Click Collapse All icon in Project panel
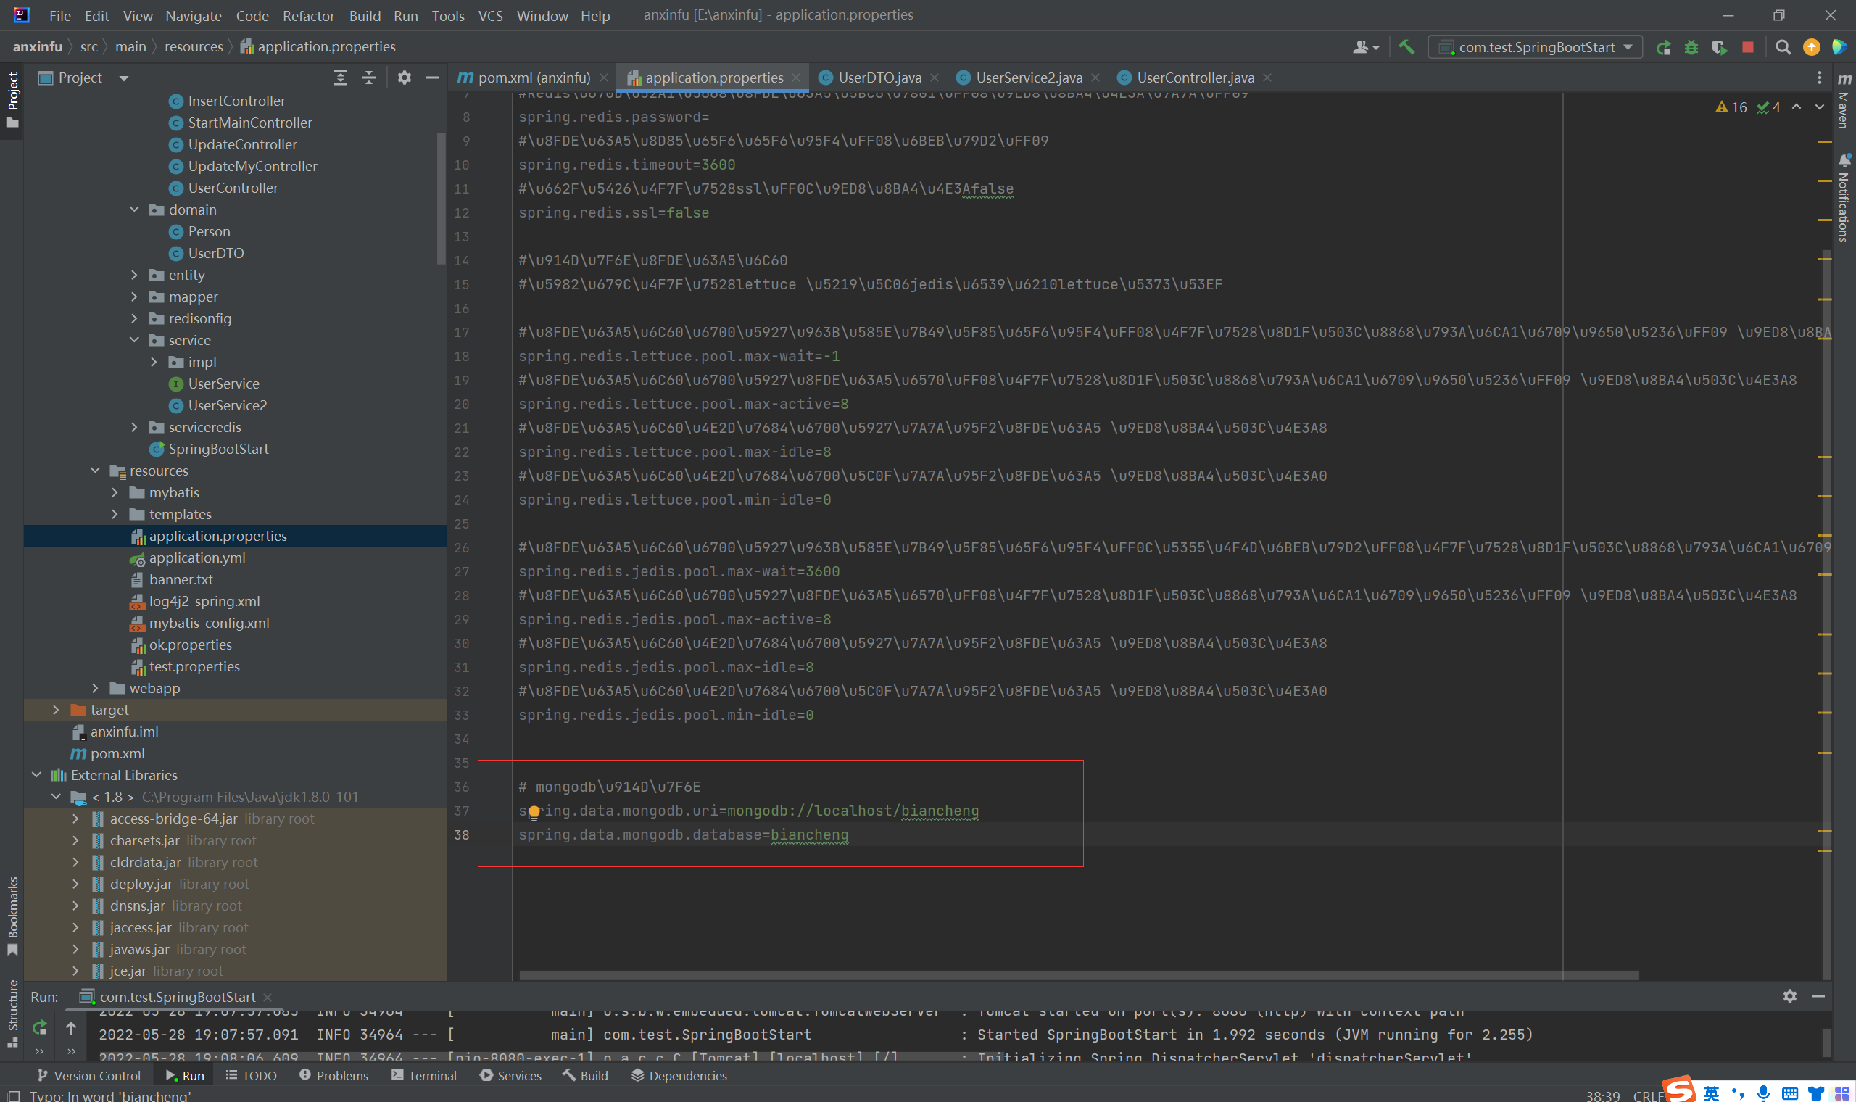Viewport: 1856px width, 1102px height. pyautogui.click(x=369, y=78)
